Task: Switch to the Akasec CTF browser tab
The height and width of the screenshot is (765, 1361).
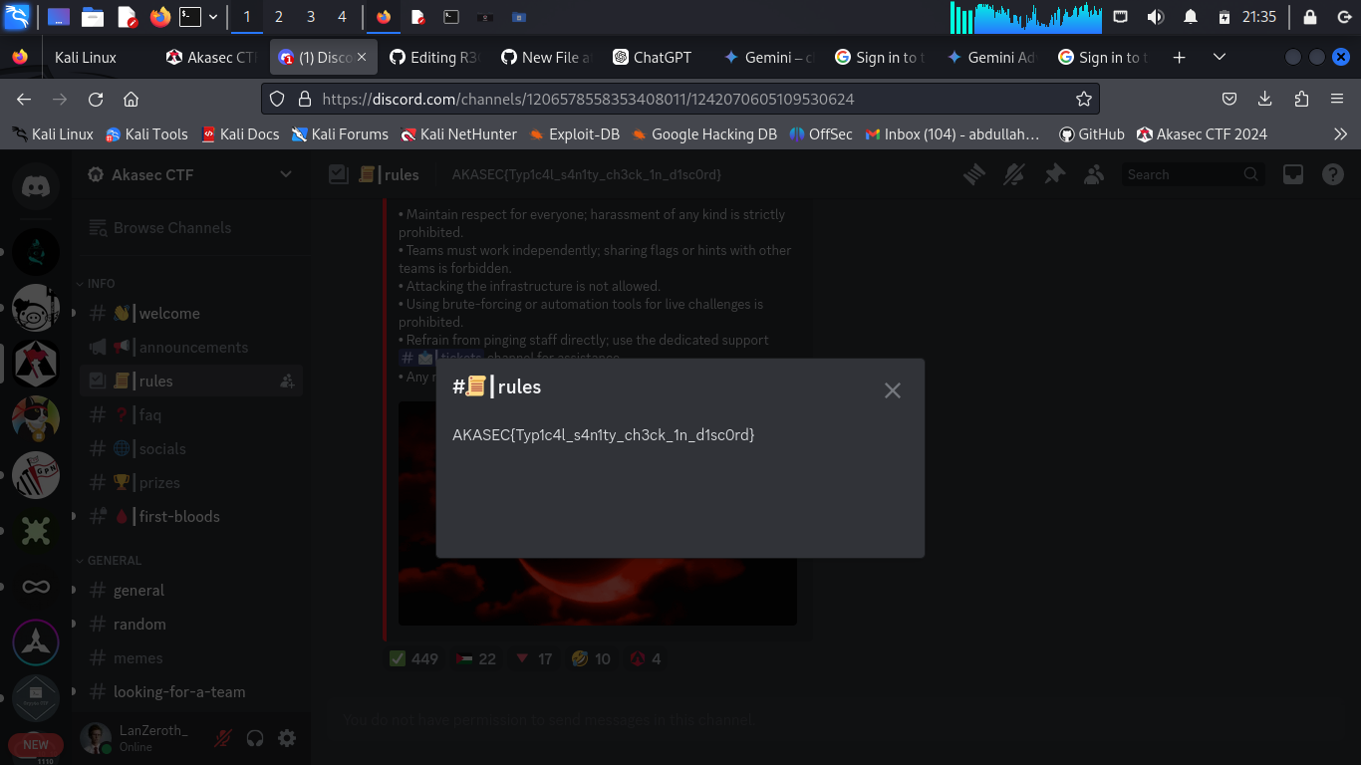Action: click(x=211, y=58)
